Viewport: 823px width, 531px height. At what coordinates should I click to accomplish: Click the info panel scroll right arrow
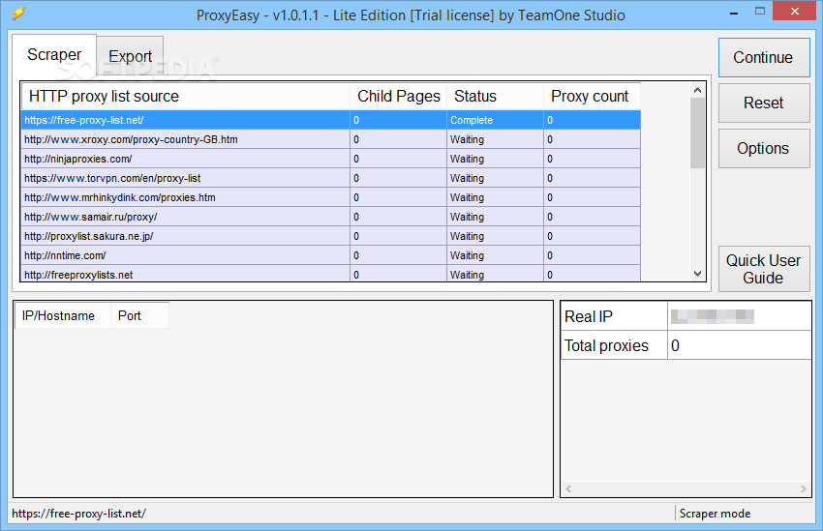click(803, 488)
